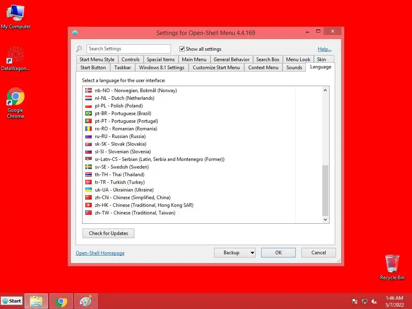This screenshot has height=309, width=412.
Task: Click Cancel to discard changes
Action: click(x=319, y=253)
